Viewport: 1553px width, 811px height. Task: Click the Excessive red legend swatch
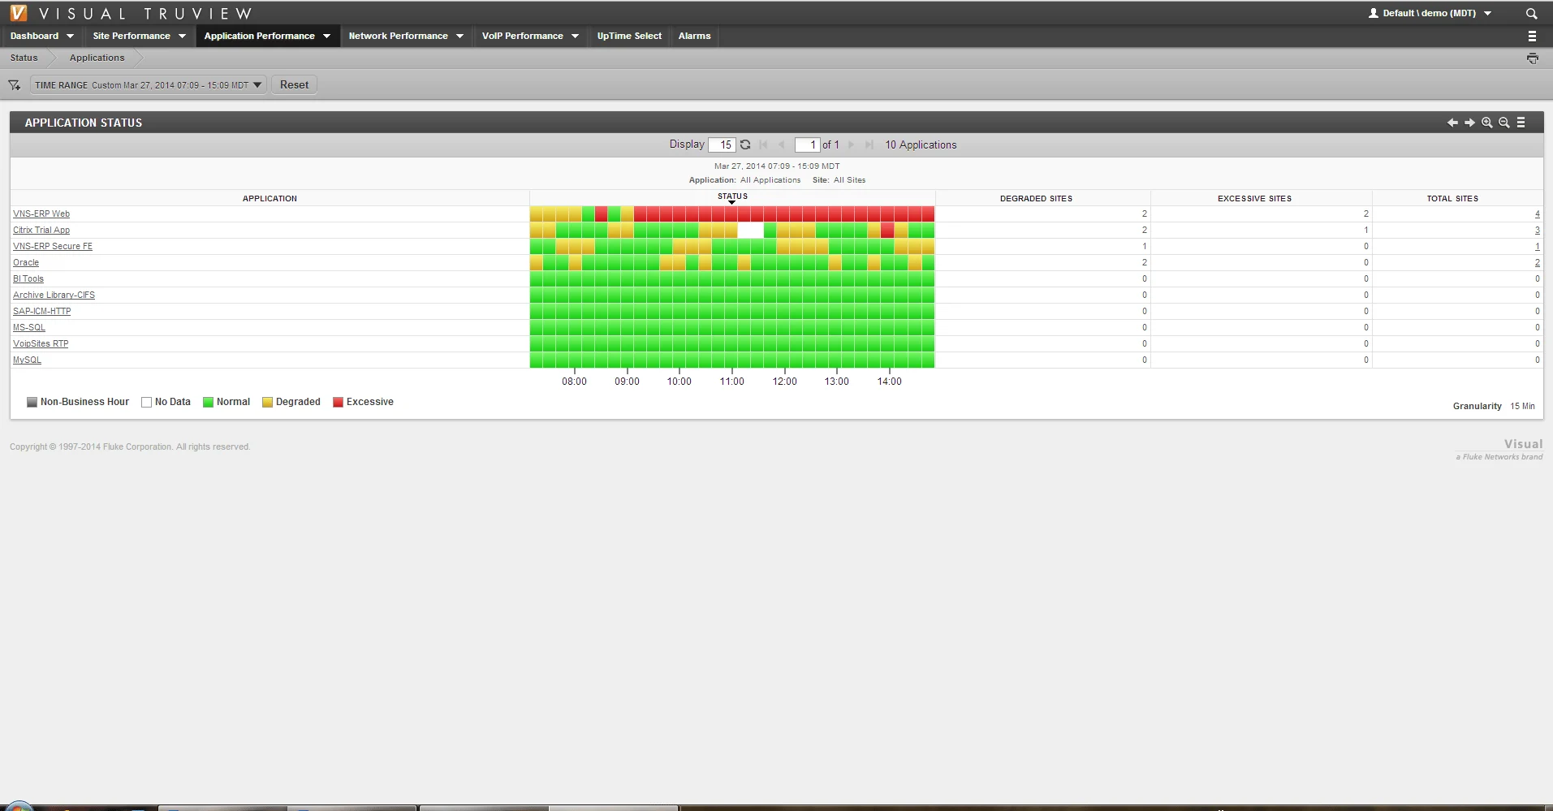(x=338, y=403)
